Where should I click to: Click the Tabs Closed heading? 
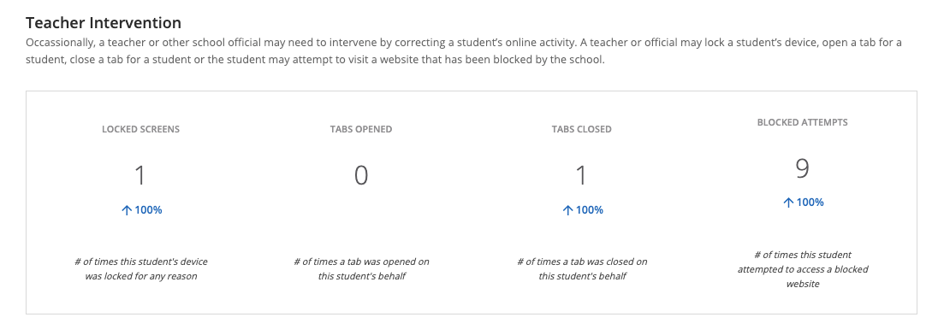coord(581,129)
